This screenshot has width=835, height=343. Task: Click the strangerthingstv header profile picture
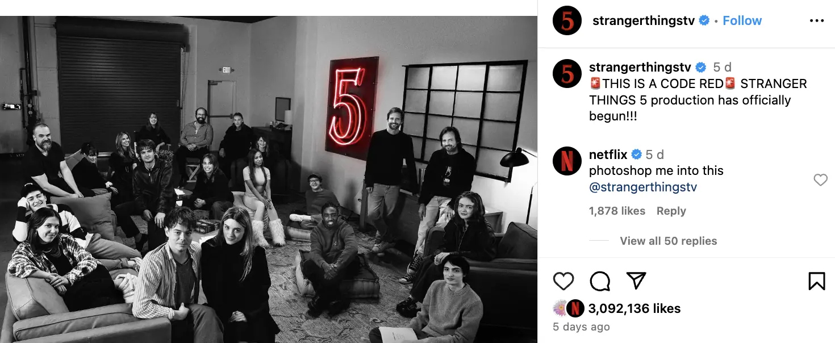point(567,20)
